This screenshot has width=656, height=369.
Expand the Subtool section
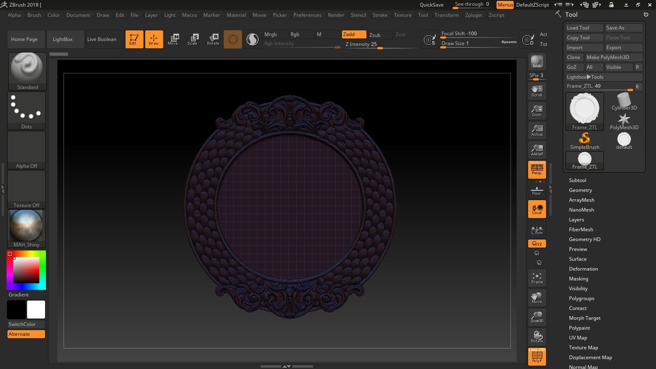tap(577, 180)
